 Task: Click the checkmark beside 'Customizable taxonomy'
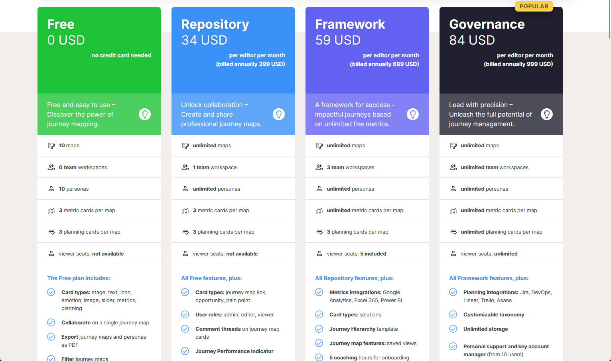[x=453, y=314]
